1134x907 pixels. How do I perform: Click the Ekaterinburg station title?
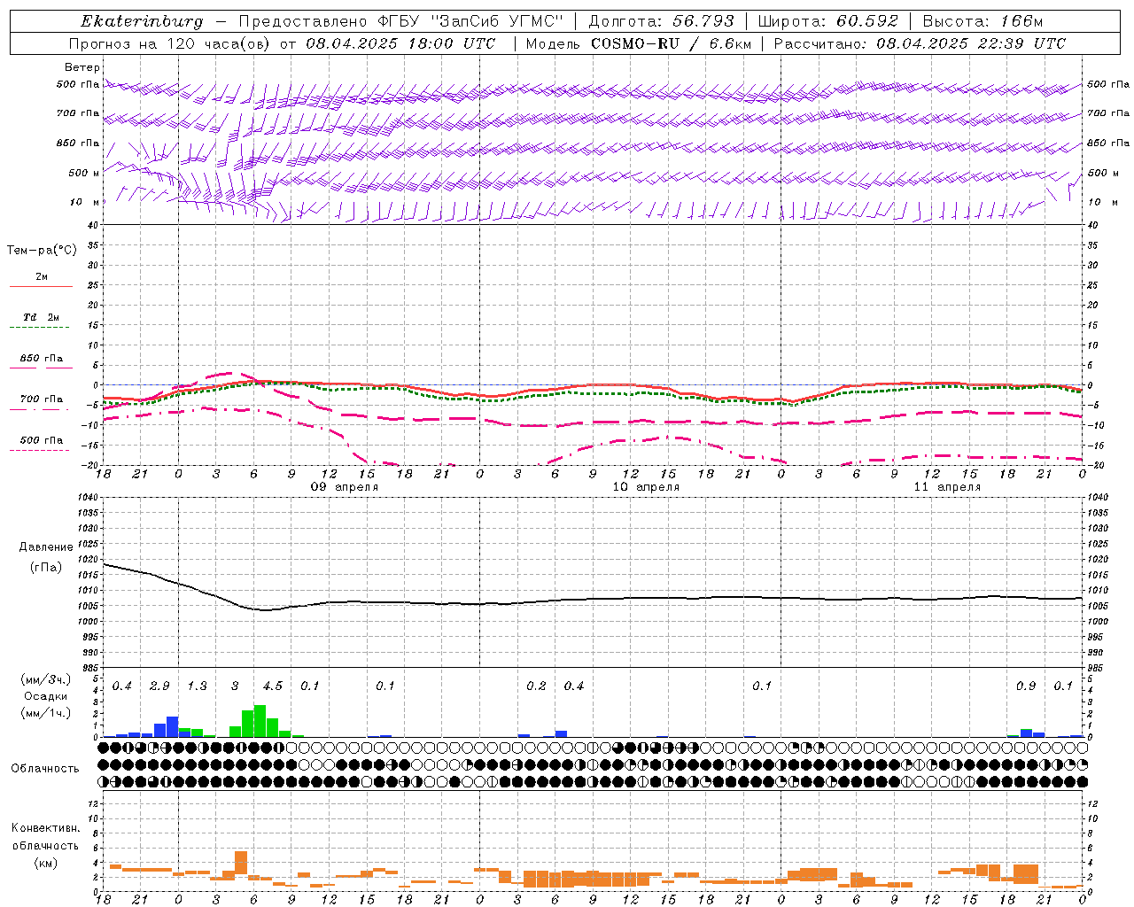click(142, 21)
